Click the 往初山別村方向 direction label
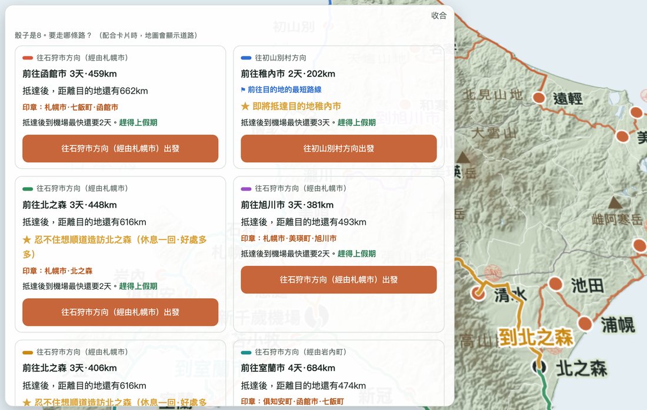The image size is (647, 410). pos(281,58)
